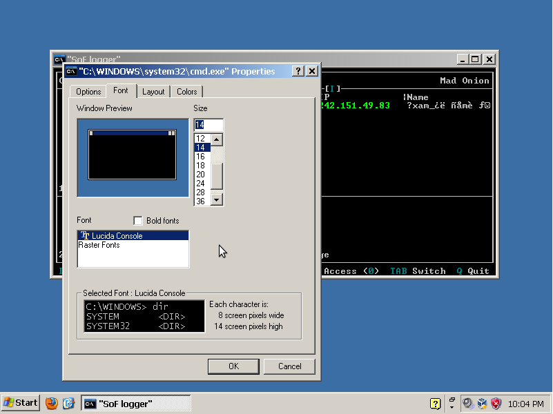Screen dimensions: 553x414
Task: Click the Size text field showing 14
Action: tap(208, 125)
